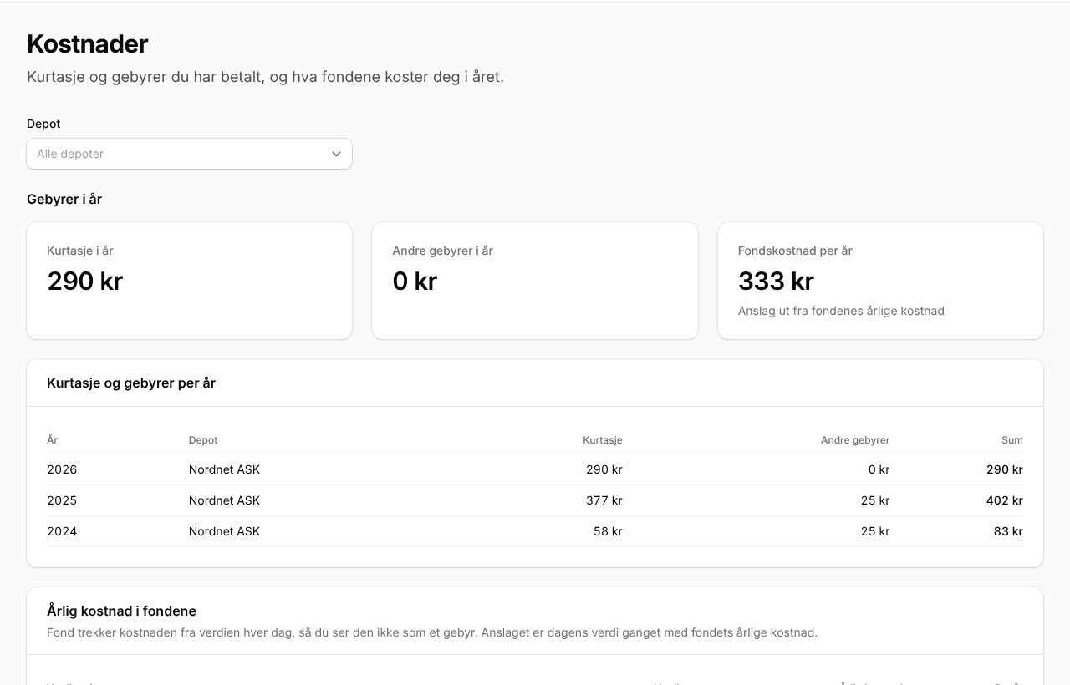Select the 2025 year cell
The image size is (1070, 685).
pyautogui.click(x=62, y=500)
